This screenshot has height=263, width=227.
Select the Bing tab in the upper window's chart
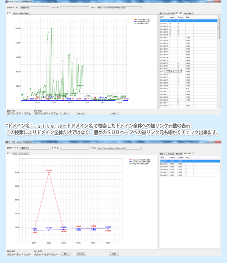point(27,14)
